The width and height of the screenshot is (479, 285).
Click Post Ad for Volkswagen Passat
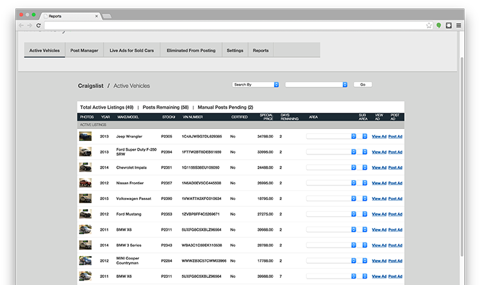(395, 199)
